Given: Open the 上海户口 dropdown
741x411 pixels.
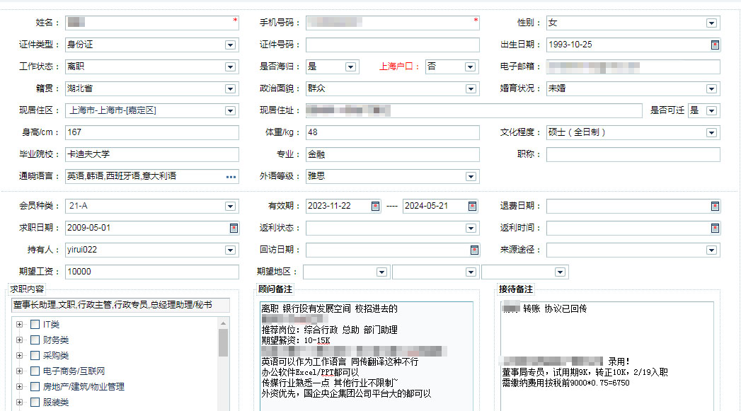Looking at the screenshot, I should (470, 67).
